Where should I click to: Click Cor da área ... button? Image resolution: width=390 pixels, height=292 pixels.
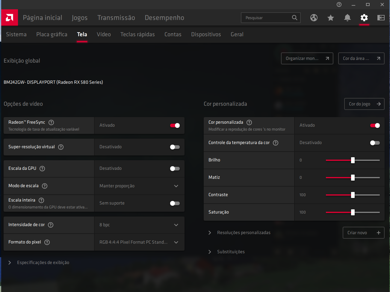coord(361,58)
